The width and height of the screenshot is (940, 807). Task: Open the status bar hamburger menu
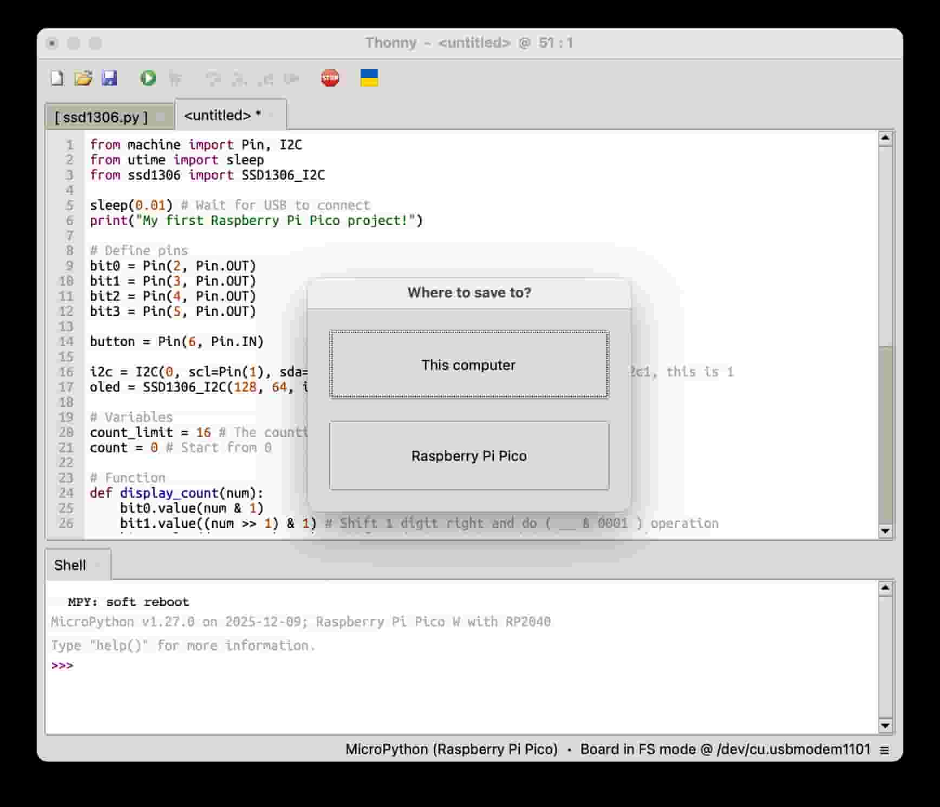click(x=884, y=750)
